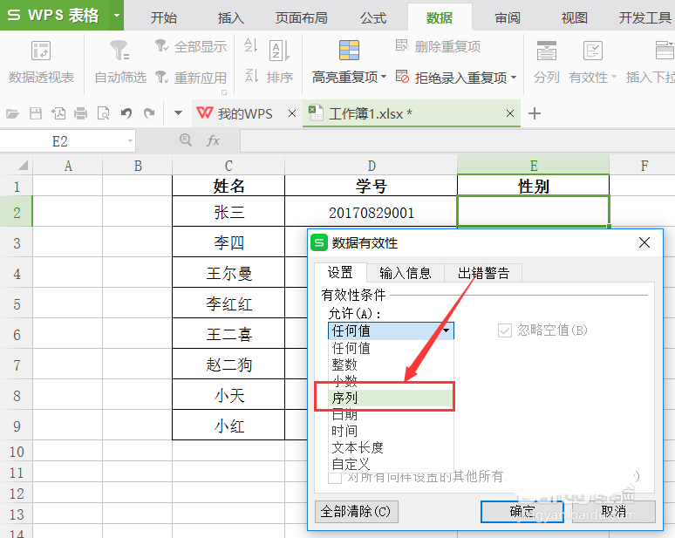
Task: Check the apply-to-all-same-settings checkbox
Action: (x=335, y=476)
